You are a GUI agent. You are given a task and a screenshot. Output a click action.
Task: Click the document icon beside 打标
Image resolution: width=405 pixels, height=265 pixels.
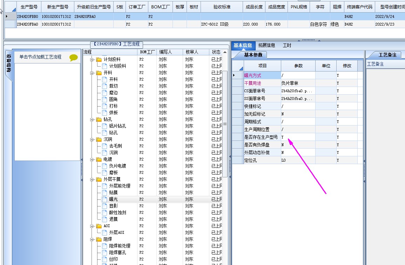[104, 106]
